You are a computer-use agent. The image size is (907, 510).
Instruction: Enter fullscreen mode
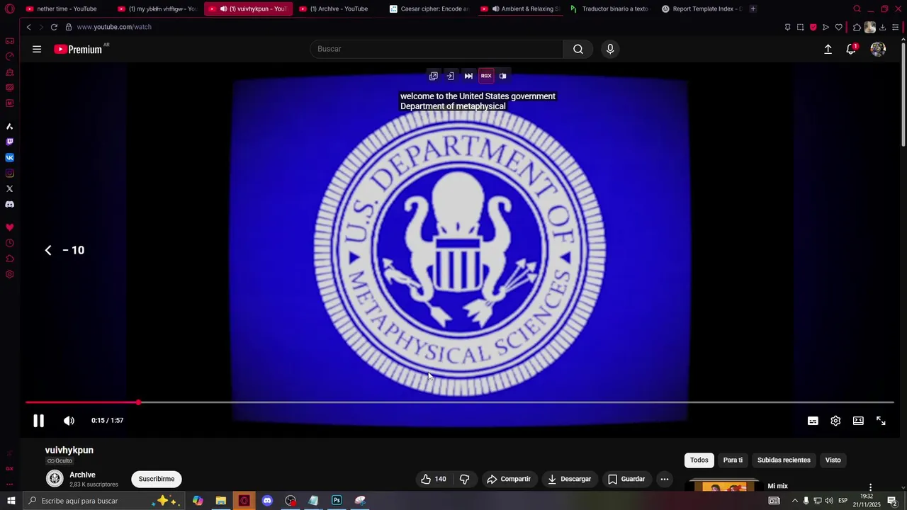(881, 421)
